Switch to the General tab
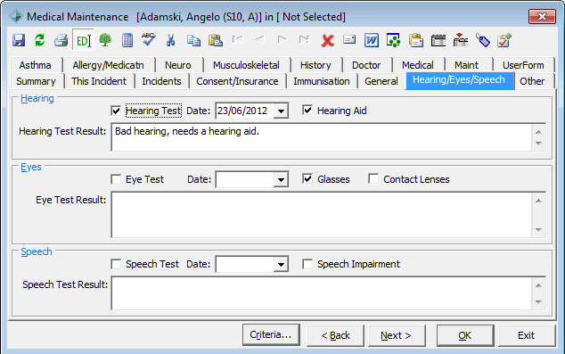565x354 pixels. pos(381,81)
